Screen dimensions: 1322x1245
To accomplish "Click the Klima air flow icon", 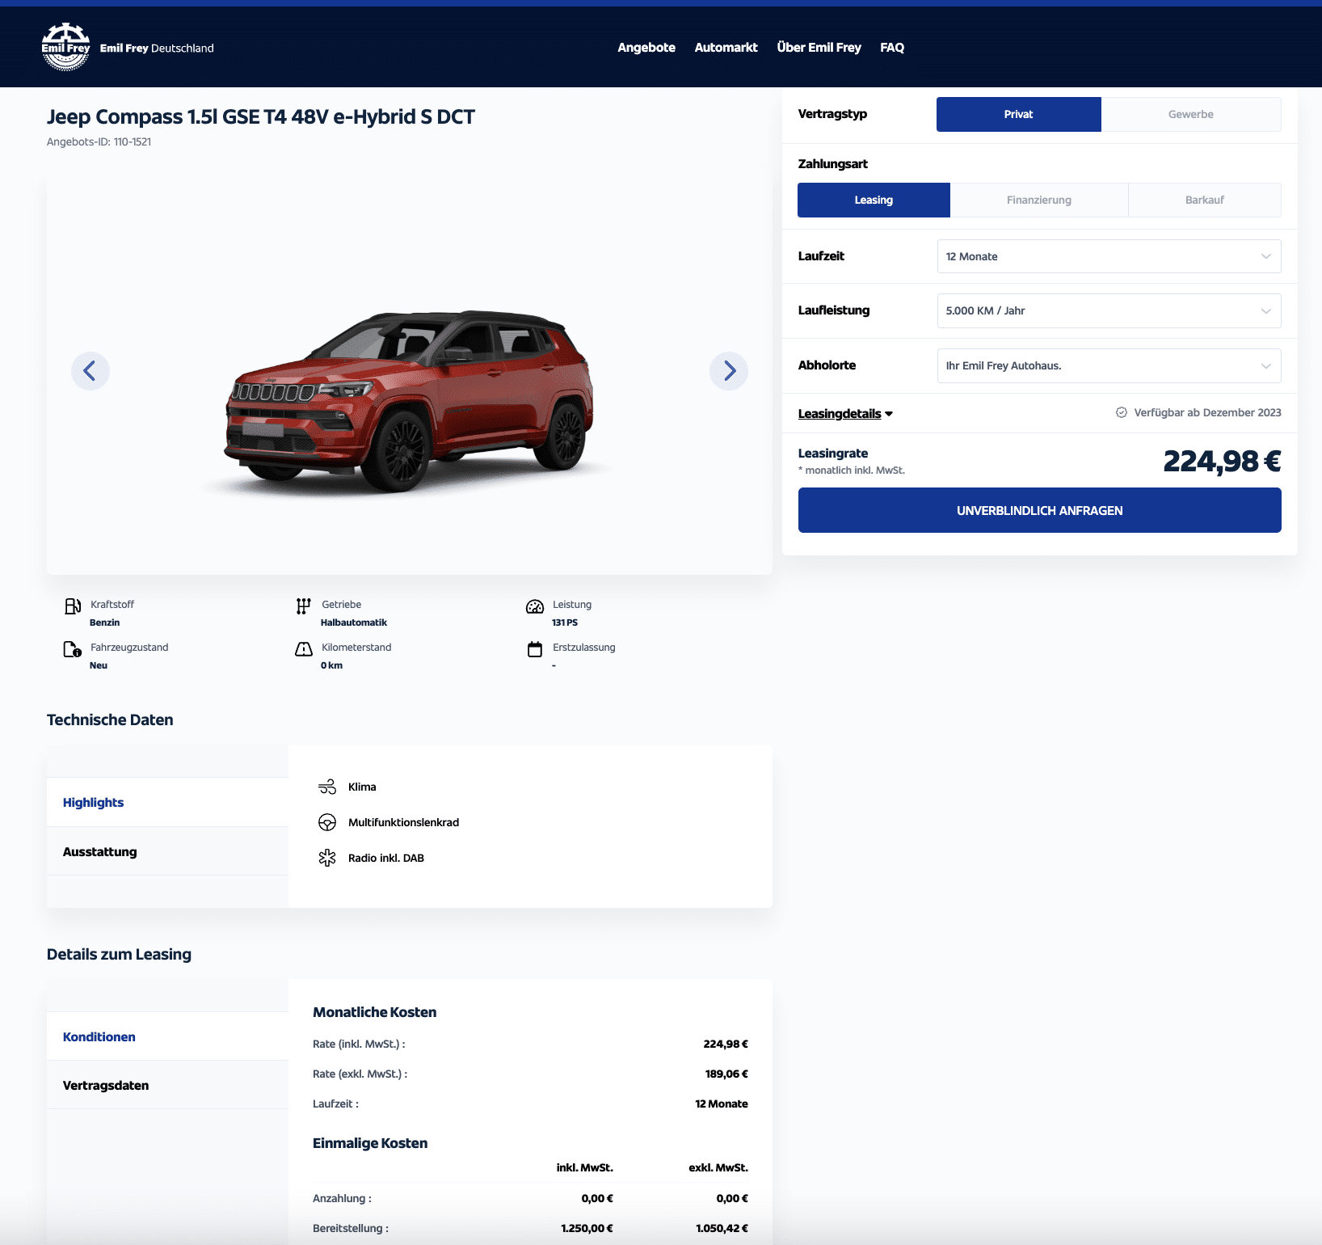I will point(327,787).
